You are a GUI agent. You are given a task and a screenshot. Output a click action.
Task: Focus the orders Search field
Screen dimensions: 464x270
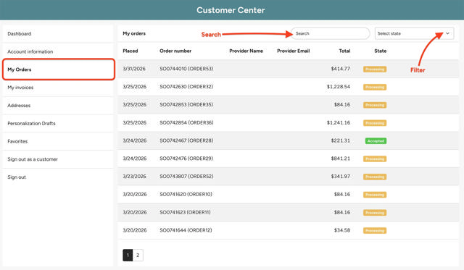click(331, 33)
